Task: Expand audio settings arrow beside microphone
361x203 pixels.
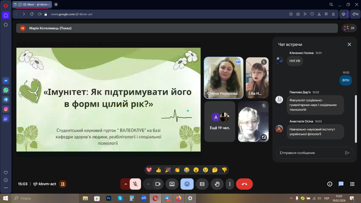Action: pos(126,184)
